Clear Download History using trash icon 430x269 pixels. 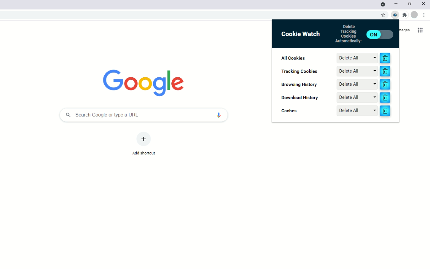coord(385,98)
